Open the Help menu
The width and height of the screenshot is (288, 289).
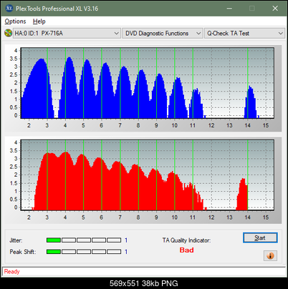[39, 21]
